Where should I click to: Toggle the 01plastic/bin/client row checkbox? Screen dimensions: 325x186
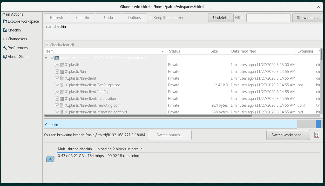coord(57,78)
